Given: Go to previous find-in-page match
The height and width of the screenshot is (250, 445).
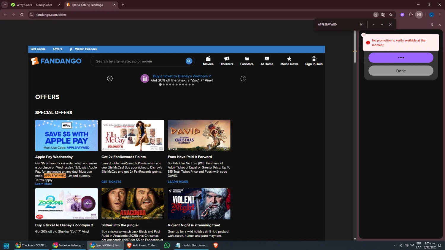Looking at the screenshot, I should point(374,25).
